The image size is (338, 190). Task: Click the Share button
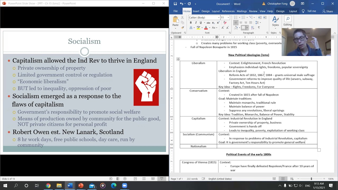[x=327, y=11]
